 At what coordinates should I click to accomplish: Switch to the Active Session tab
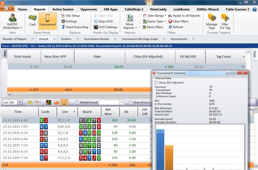63,9
